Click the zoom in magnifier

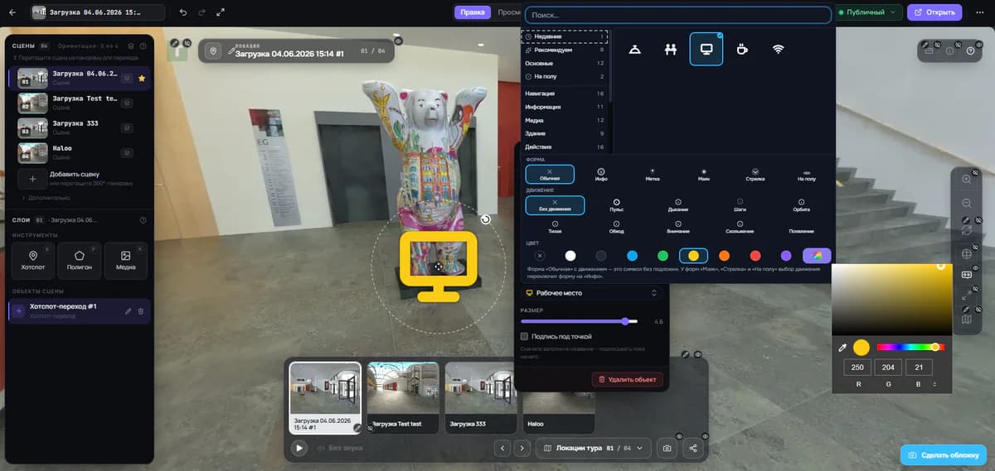(967, 180)
